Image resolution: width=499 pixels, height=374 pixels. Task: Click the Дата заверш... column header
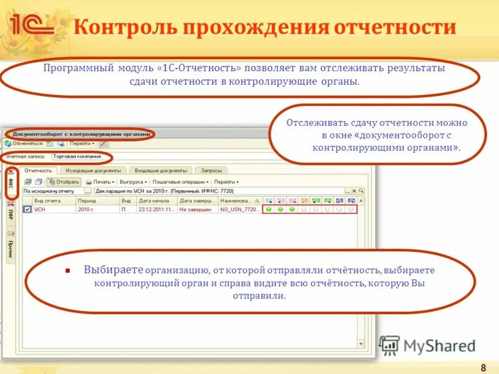click(x=197, y=201)
